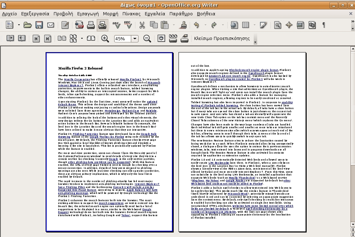The height and width of the screenshot is (237, 355).
Task: Close the document with the menu bar X
Action: point(351,14)
